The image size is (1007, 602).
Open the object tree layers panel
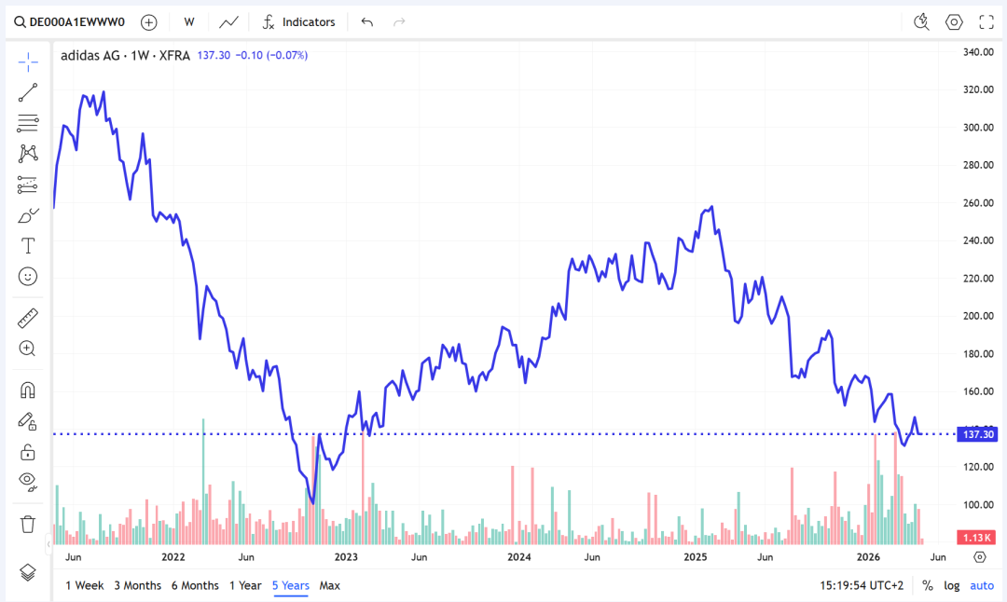pyautogui.click(x=28, y=572)
